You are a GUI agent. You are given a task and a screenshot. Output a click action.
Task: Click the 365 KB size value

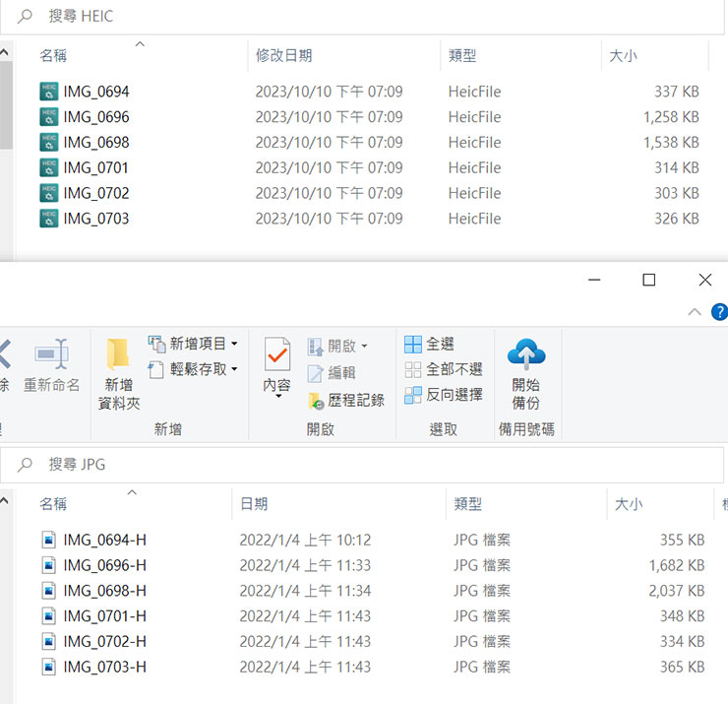click(x=683, y=667)
